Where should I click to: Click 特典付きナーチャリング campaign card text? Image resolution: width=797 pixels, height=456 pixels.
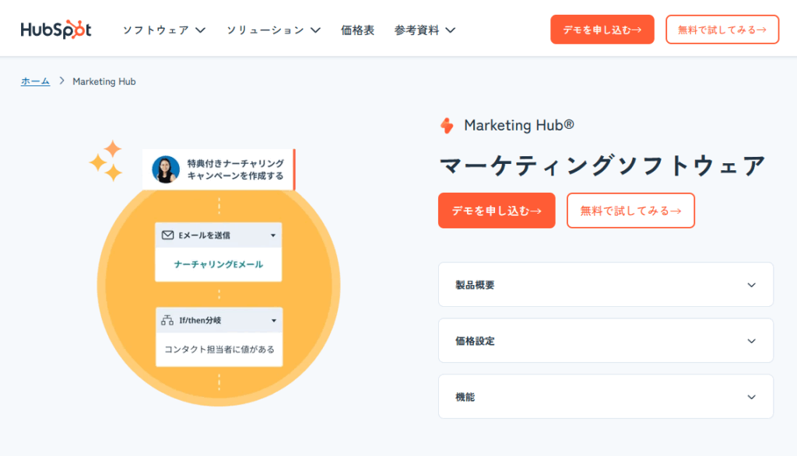(x=235, y=169)
